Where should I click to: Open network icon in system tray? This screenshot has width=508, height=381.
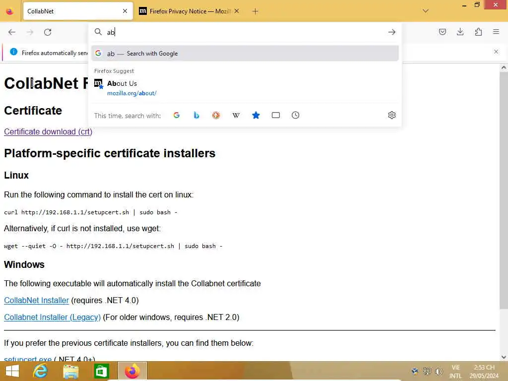click(x=427, y=371)
